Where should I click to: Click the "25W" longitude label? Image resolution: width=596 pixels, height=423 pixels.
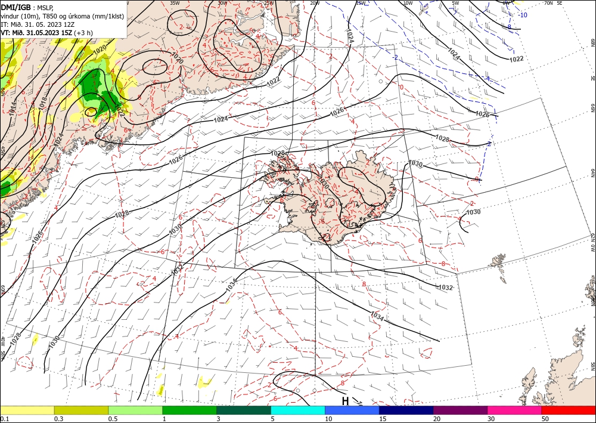(269, 2)
